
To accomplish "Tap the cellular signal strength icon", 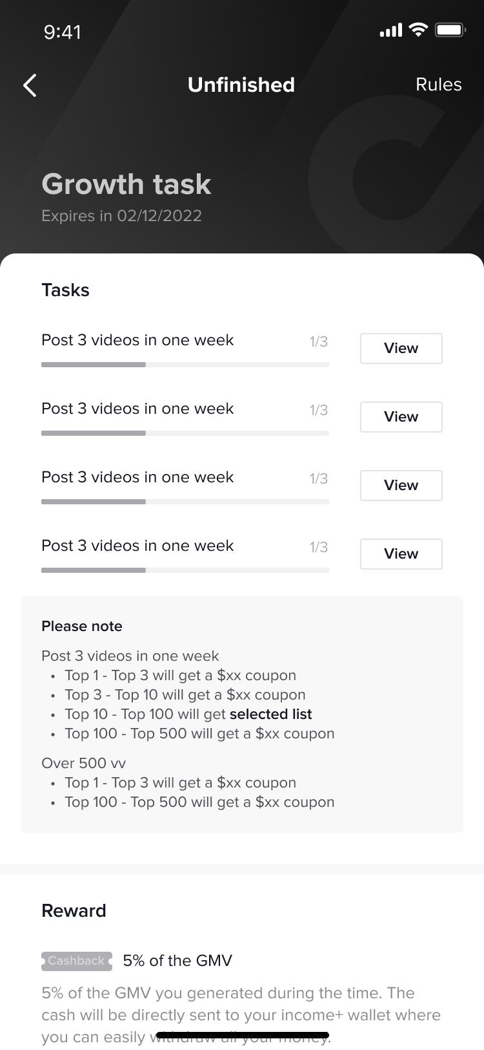I will (x=390, y=30).
